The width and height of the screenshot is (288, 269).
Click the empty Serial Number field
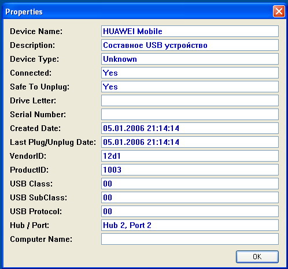tap(190, 114)
